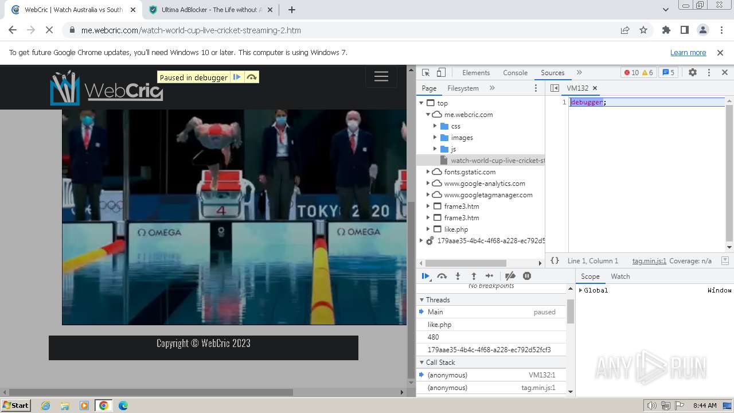
Task: Collapse the Threads section
Action: click(x=421, y=300)
